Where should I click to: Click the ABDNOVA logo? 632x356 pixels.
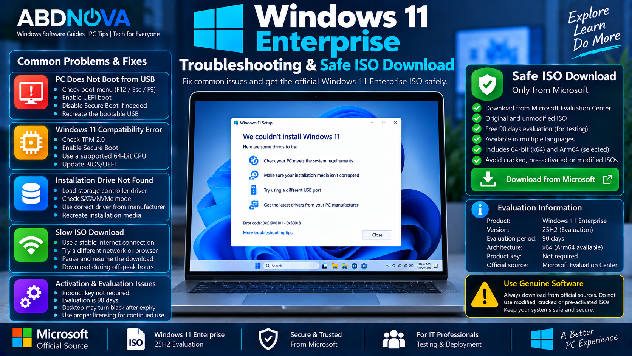pyautogui.click(x=74, y=18)
